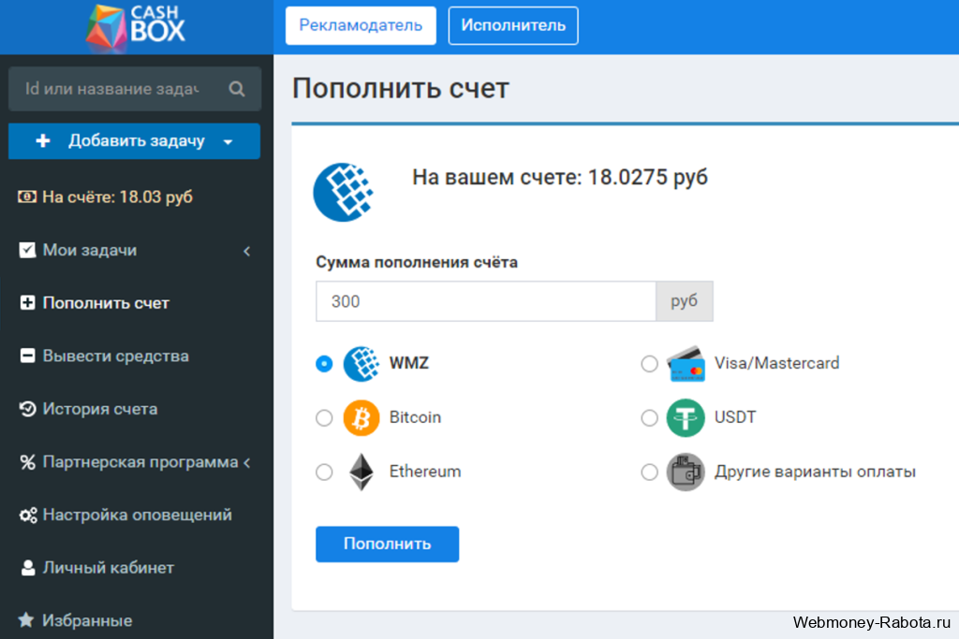Viewport: 959px width, 639px height.
Task: Click the Bitcoin payment label
Action: (415, 418)
